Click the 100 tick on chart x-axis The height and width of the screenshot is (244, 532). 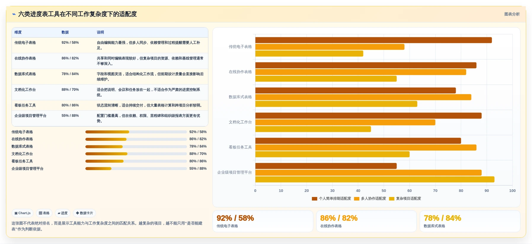click(512, 191)
